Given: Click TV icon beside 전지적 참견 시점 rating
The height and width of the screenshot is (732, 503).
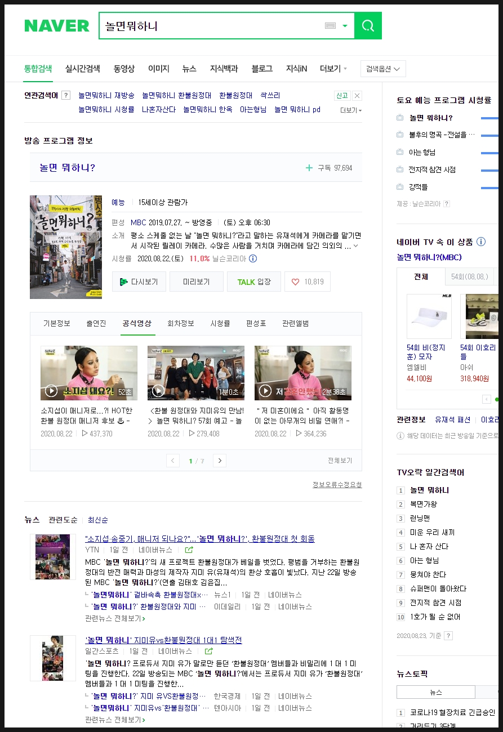Looking at the screenshot, I should [400, 169].
